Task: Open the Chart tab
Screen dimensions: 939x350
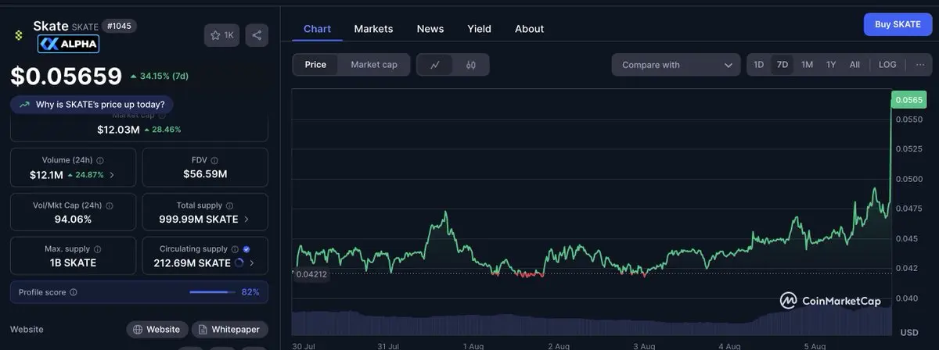Action: 317,29
